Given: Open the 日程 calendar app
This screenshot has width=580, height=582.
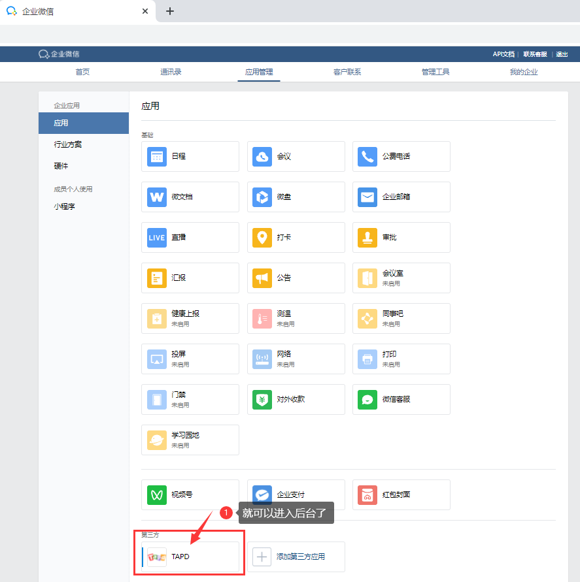Looking at the screenshot, I should pyautogui.click(x=190, y=156).
